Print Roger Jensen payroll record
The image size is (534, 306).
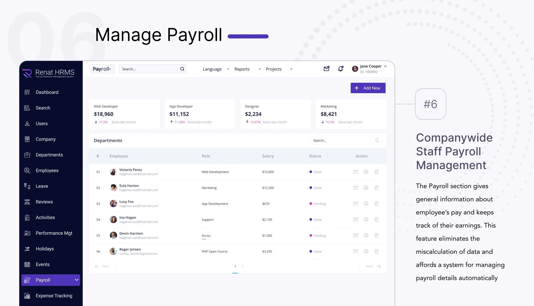[x=366, y=251]
